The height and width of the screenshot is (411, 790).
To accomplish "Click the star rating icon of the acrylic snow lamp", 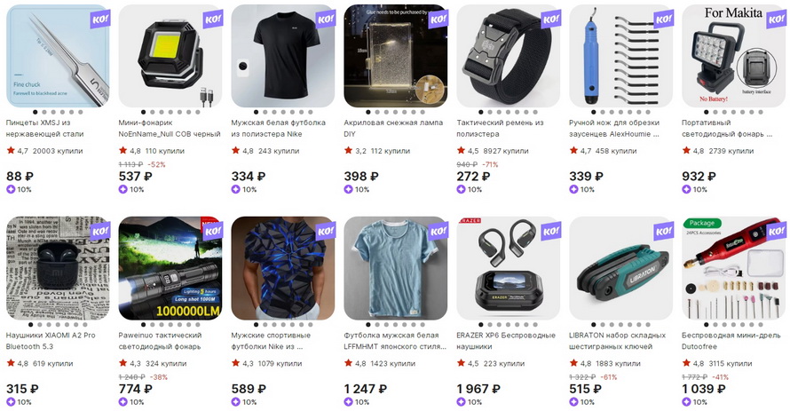I will [x=348, y=150].
